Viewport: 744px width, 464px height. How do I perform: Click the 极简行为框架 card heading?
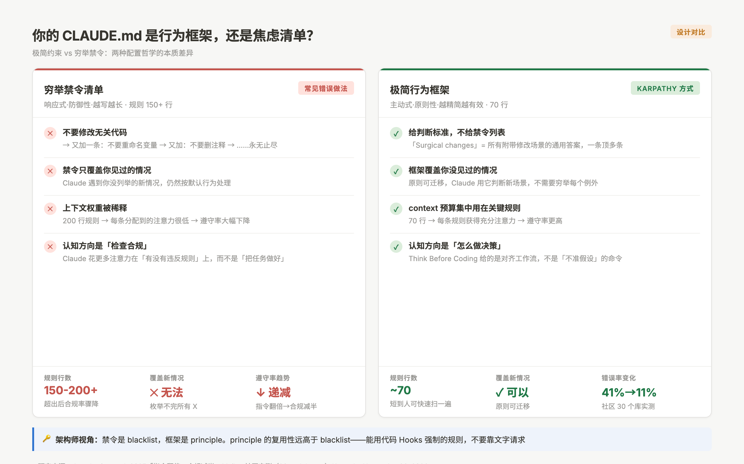(420, 90)
